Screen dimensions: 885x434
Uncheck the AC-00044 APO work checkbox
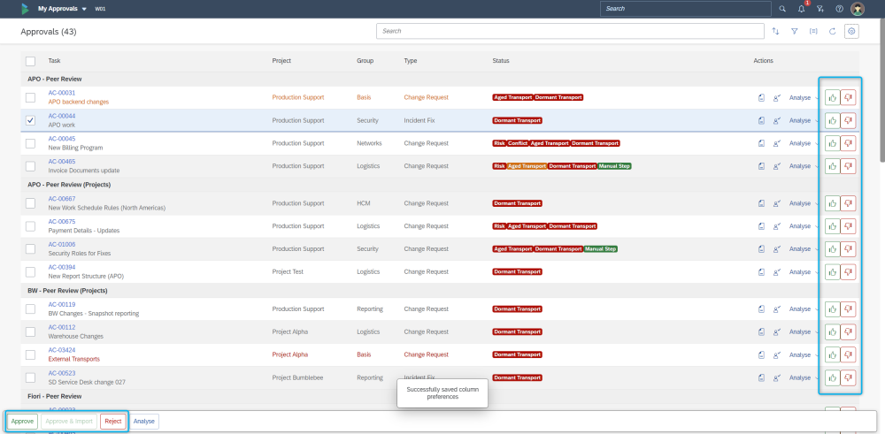[x=30, y=120]
